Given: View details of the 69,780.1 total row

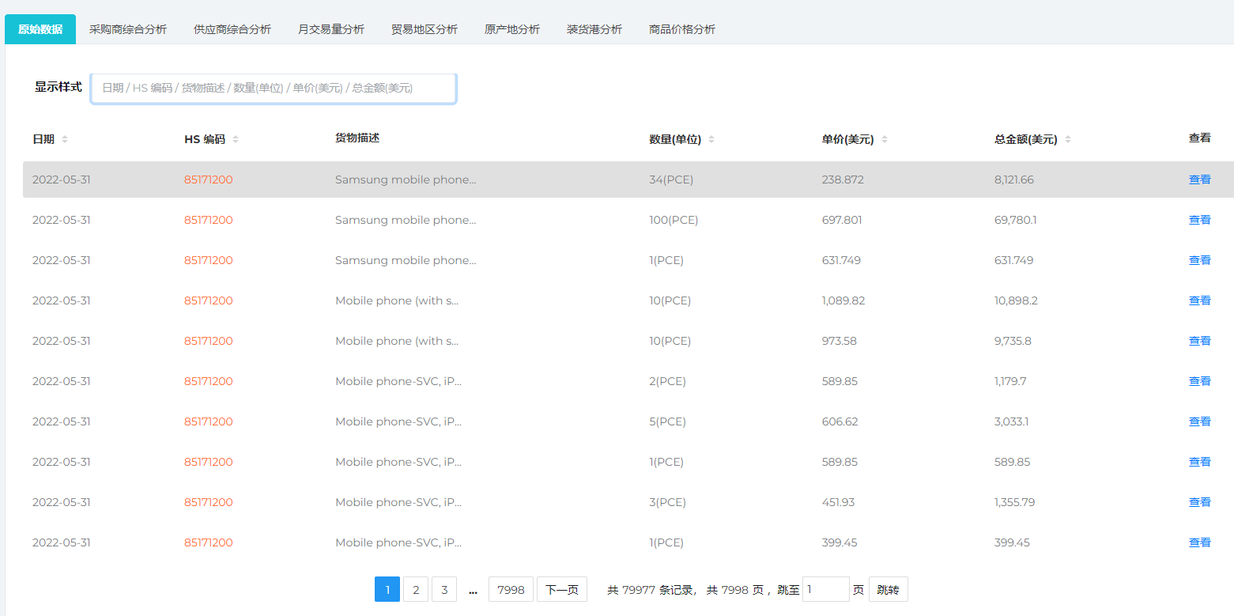Looking at the screenshot, I should tap(1199, 220).
